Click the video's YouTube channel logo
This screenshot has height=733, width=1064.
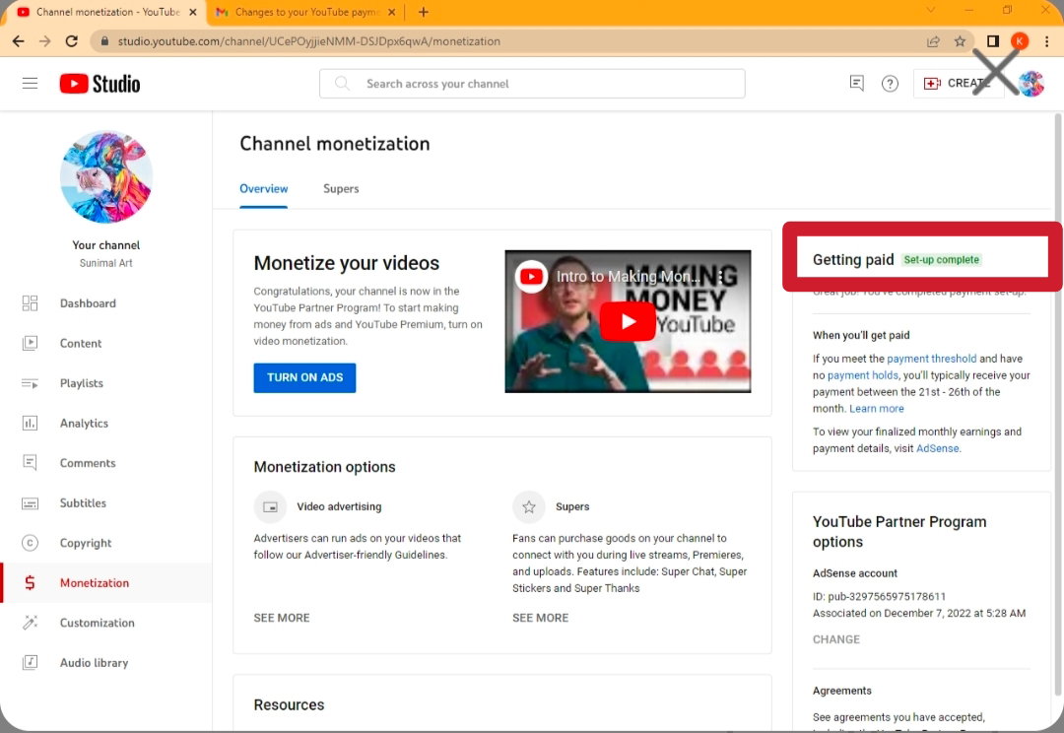(x=531, y=277)
